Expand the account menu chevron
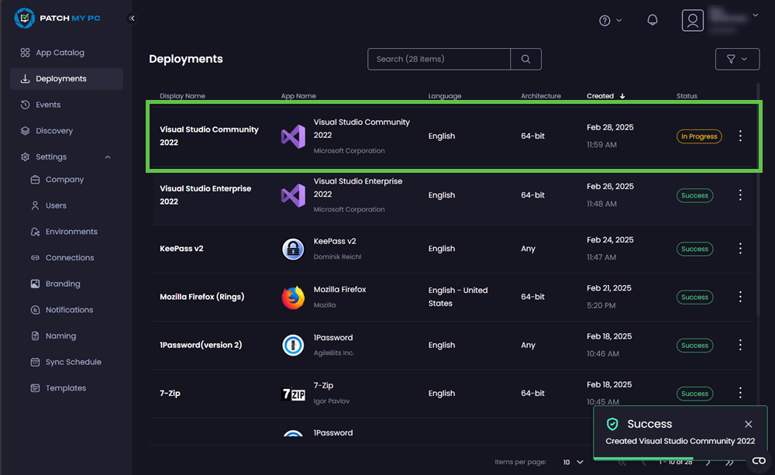The width and height of the screenshot is (775, 475). [x=755, y=15]
